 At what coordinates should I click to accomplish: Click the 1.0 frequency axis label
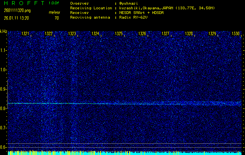click(x=4, y=70)
